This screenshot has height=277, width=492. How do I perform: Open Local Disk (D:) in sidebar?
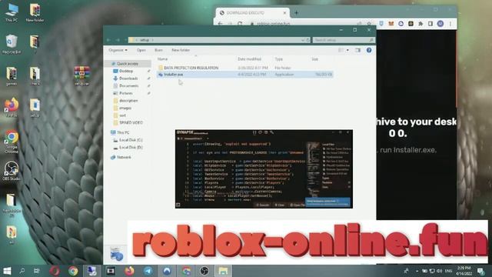pos(131,147)
